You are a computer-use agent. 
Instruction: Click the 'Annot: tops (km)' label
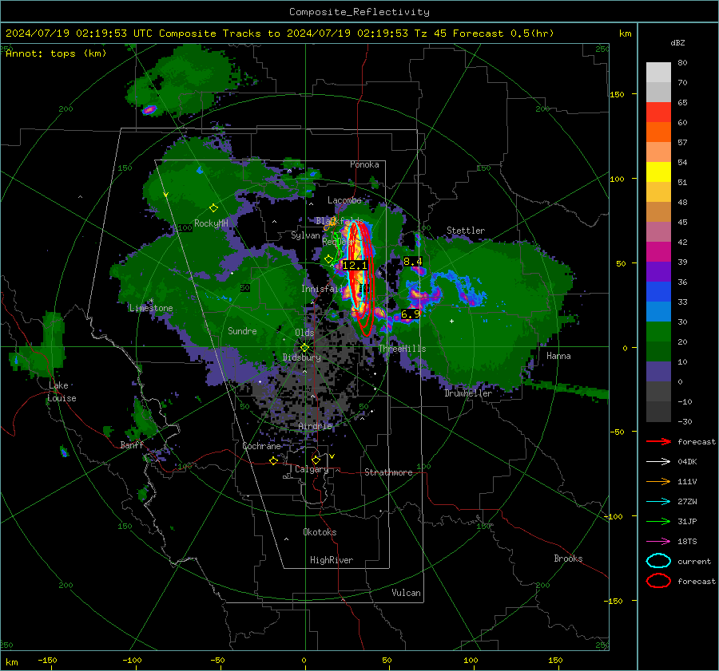point(56,53)
